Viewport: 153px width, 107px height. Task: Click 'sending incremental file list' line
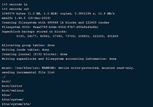point(28,72)
